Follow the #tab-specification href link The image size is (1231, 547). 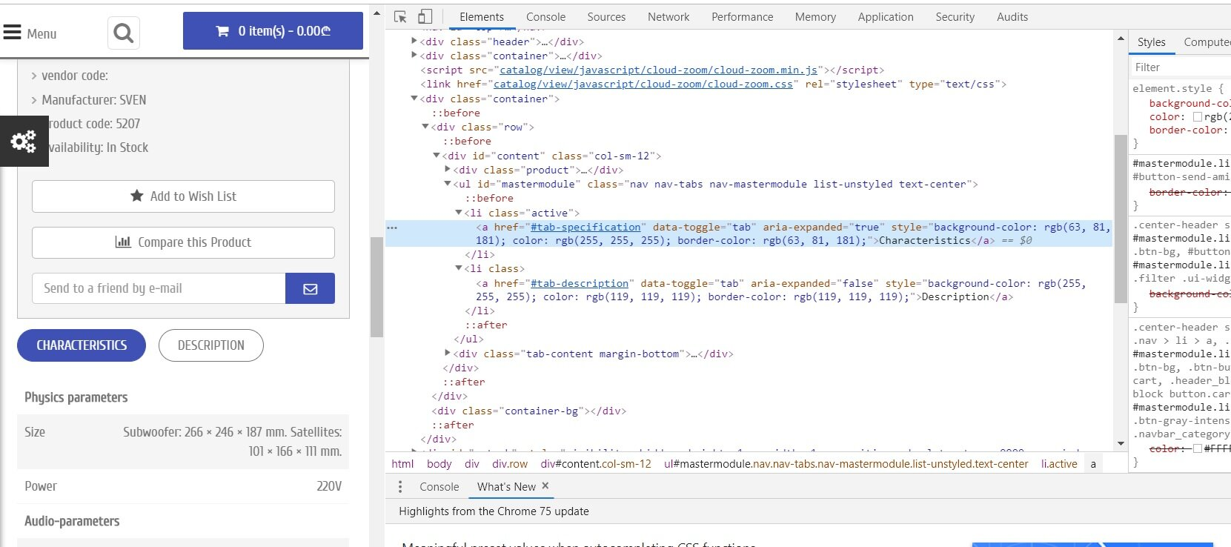pos(585,227)
